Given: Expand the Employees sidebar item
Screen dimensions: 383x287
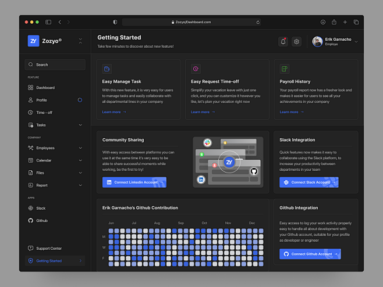Looking at the screenshot, I should click(80, 148).
